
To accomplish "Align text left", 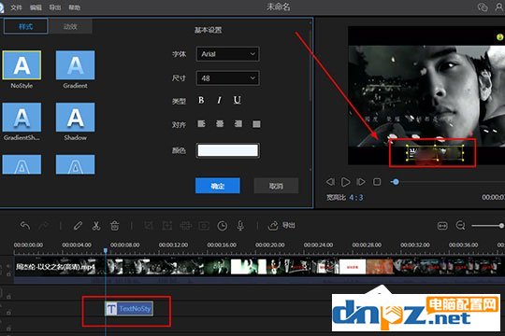I will 201,124.
